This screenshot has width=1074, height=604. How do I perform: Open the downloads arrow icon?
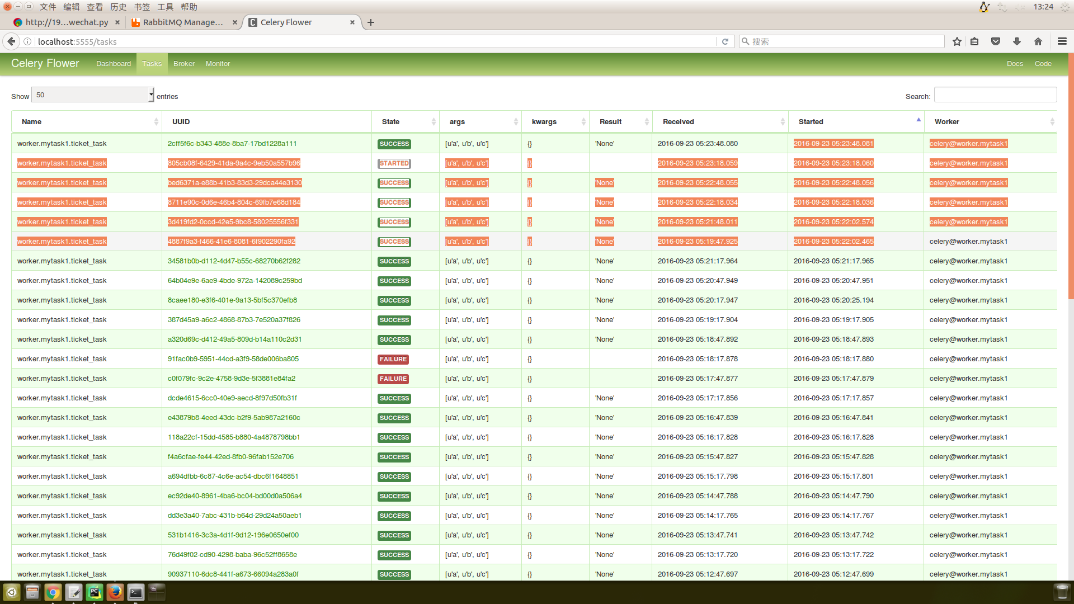click(x=1017, y=41)
